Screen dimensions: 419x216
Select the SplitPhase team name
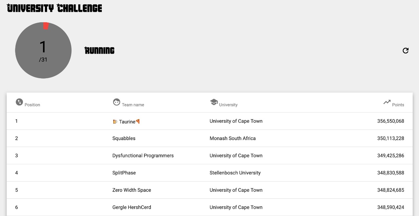coord(124,173)
